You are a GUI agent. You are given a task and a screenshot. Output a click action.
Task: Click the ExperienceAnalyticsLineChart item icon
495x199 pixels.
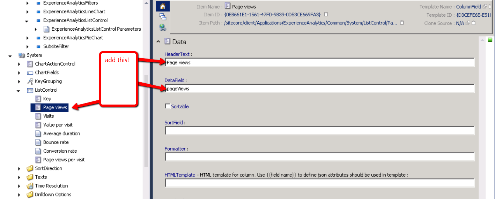click(38, 12)
